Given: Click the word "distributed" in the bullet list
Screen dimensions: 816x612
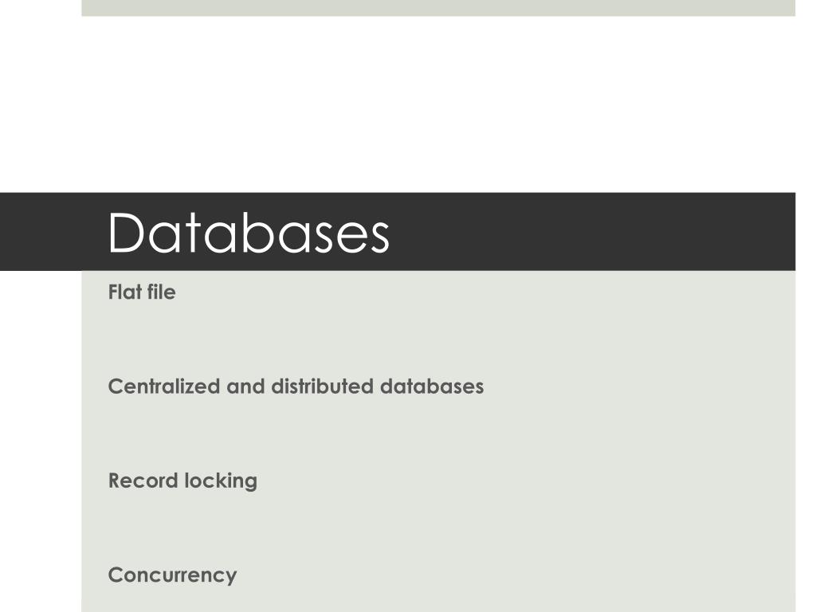Looking at the screenshot, I should pyautogui.click(x=322, y=386).
